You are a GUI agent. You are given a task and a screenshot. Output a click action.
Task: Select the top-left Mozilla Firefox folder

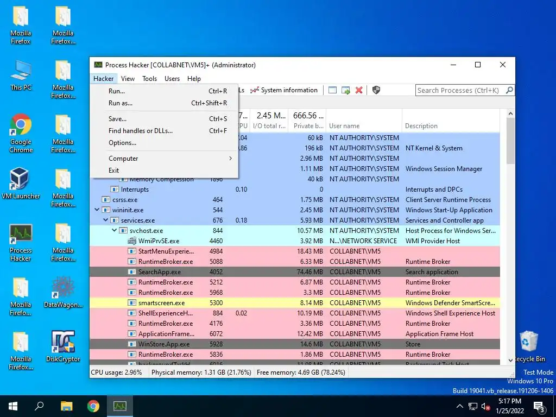[21, 26]
